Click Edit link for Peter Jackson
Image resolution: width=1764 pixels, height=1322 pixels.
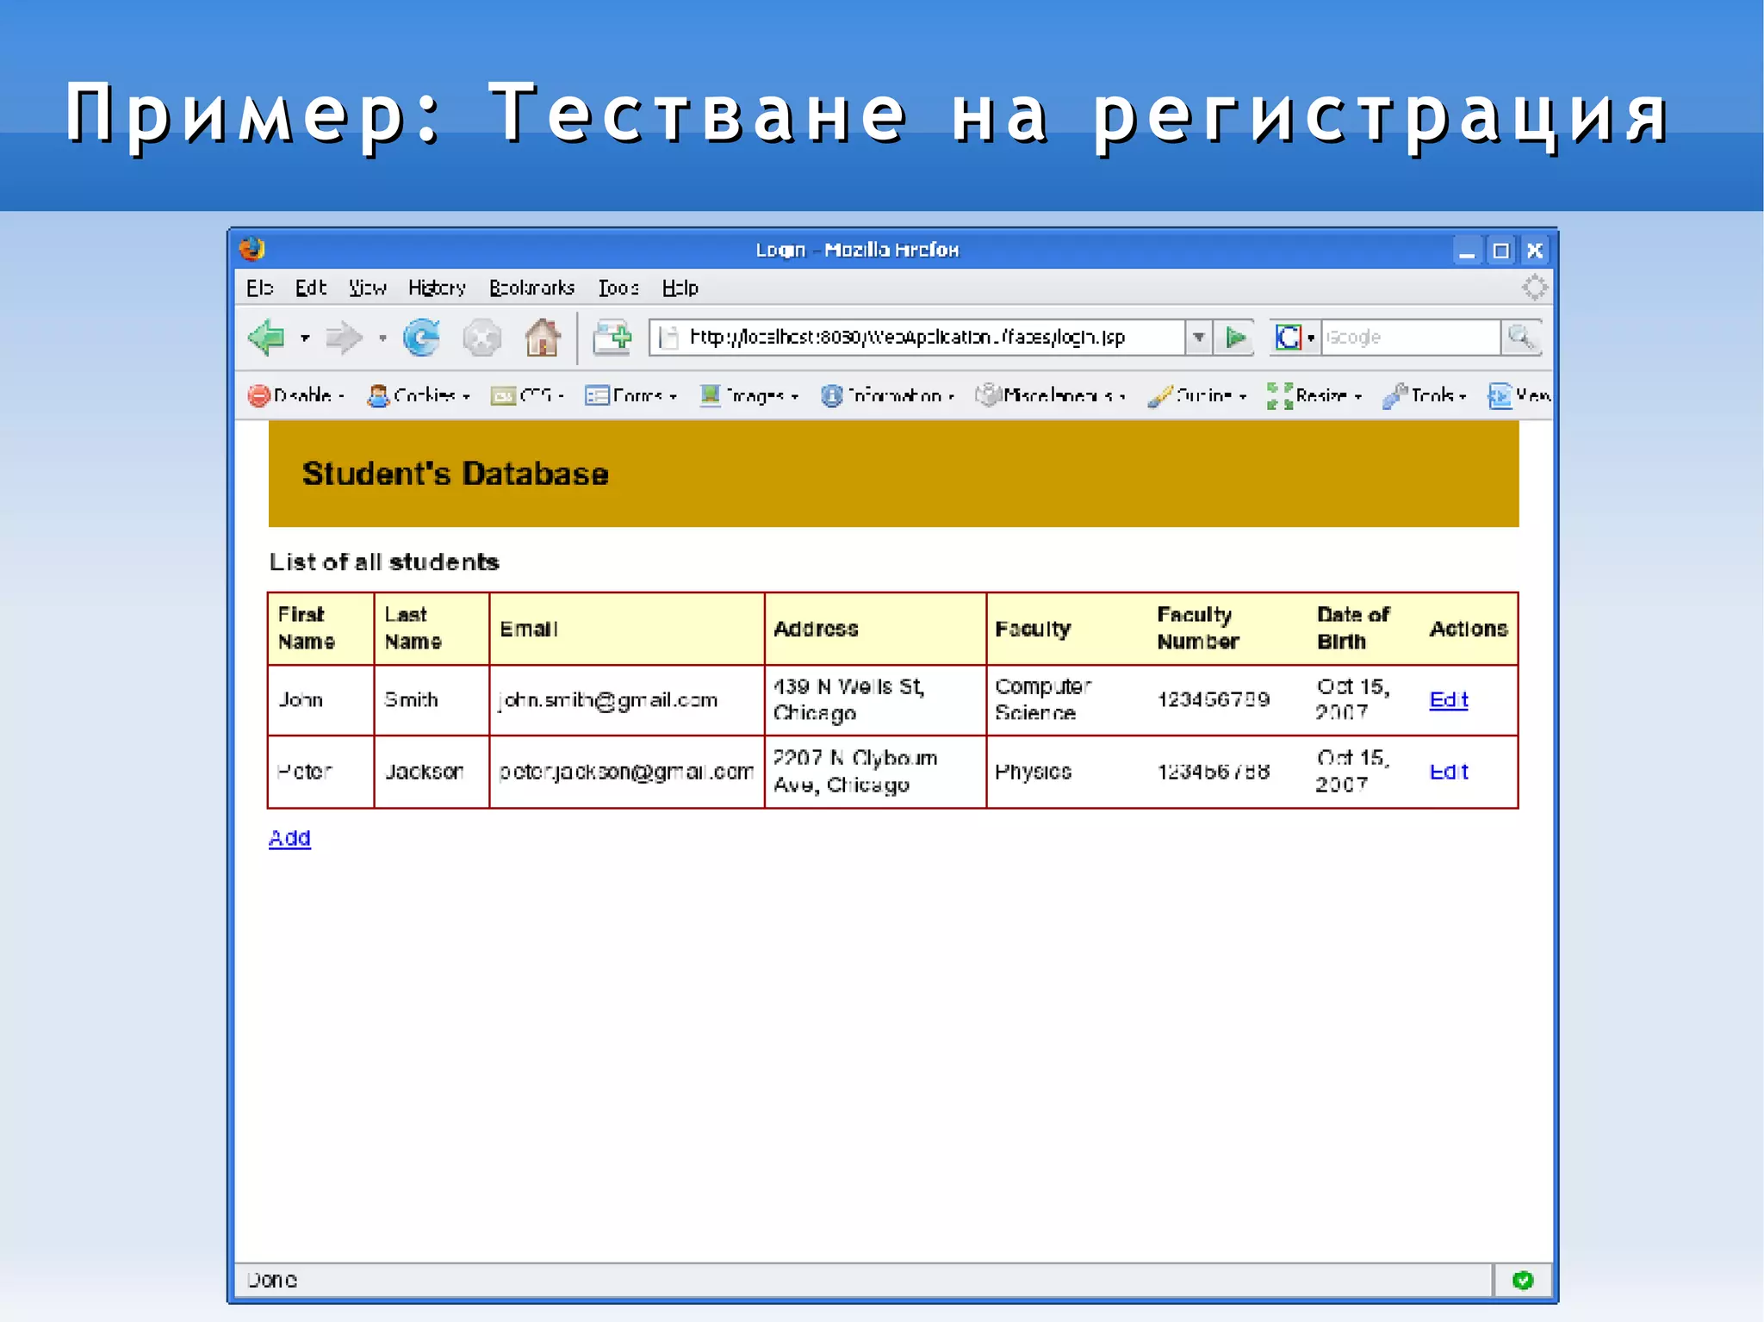tap(1449, 771)
